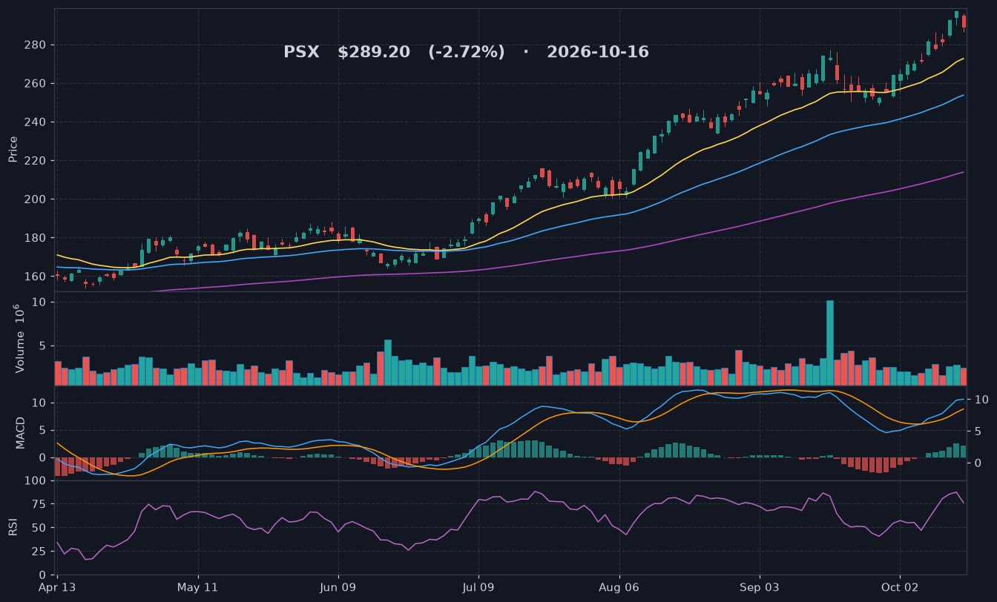Click the tallest volume bar in September
This screenshot has width=997, height=602.
tap(830, 343)
